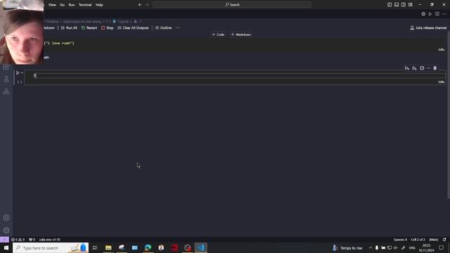Click the Desktop breadcrumb segment
Screen dimensions: 450x253
point(53,21)
